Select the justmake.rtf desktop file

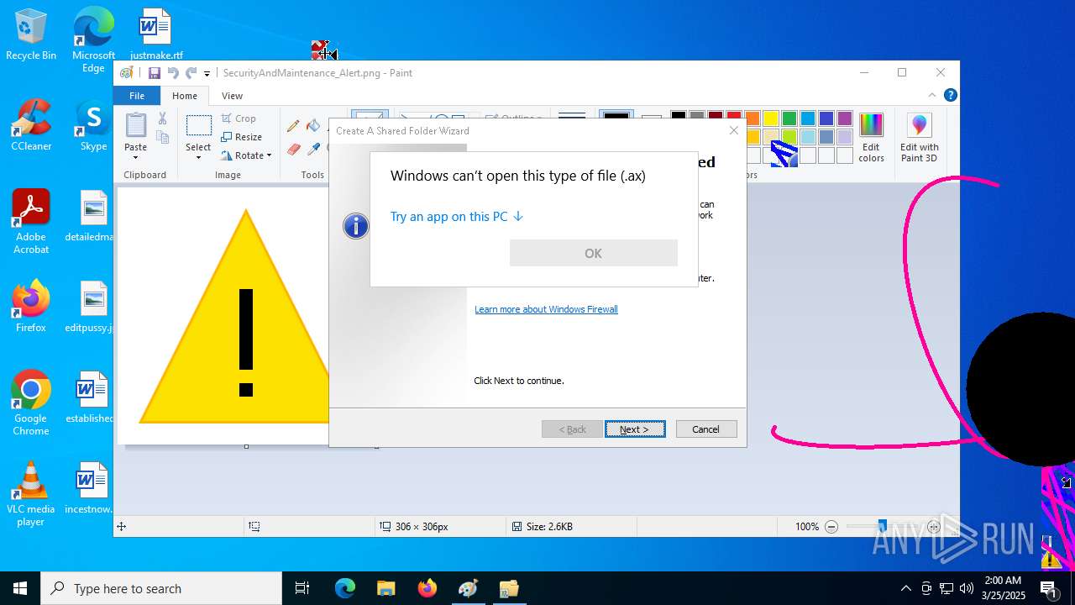tap(156, 34)
